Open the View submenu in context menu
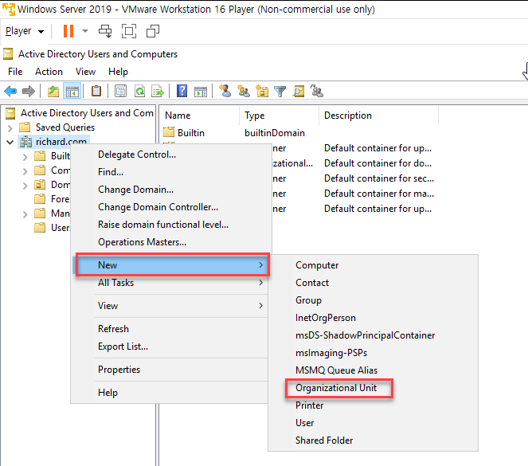Viewport: 528px width, 466px height. click(x=171, y=305)
